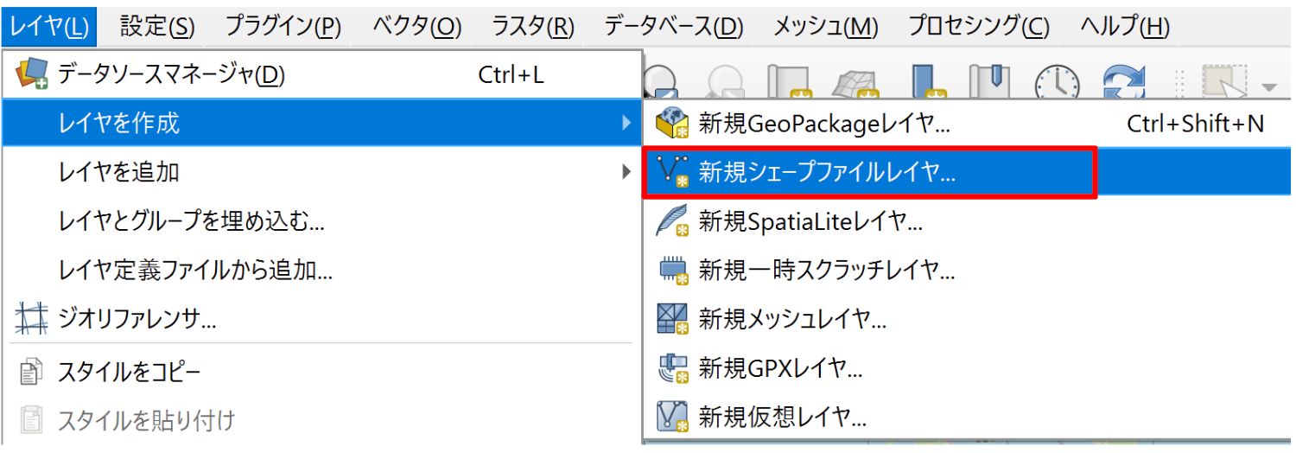Image resolution: width=1296 pixels, height=453 pixels.
Task: Expand the レイヤを作成 submenu arrow
Action: point(626,123)
